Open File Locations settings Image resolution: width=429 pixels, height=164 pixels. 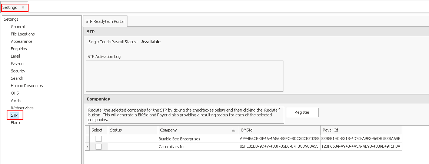[x=23, y=34]
